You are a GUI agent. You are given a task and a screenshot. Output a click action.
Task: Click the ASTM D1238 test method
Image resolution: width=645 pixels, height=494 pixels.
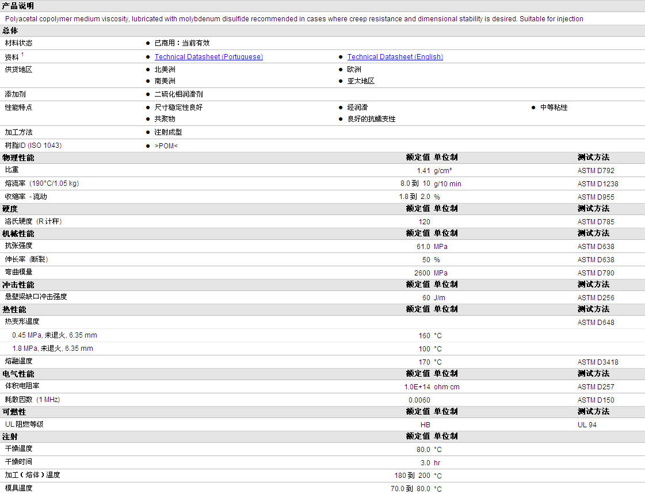click(x=598, y=183)
